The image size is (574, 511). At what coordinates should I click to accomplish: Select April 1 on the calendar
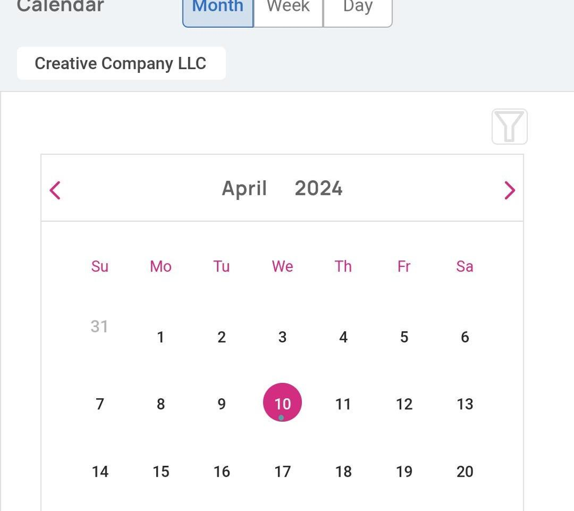click(160, 337)
